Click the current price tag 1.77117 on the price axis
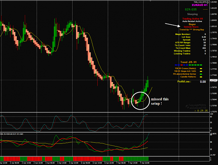This screenshot has width=218, height=165. 213,80
